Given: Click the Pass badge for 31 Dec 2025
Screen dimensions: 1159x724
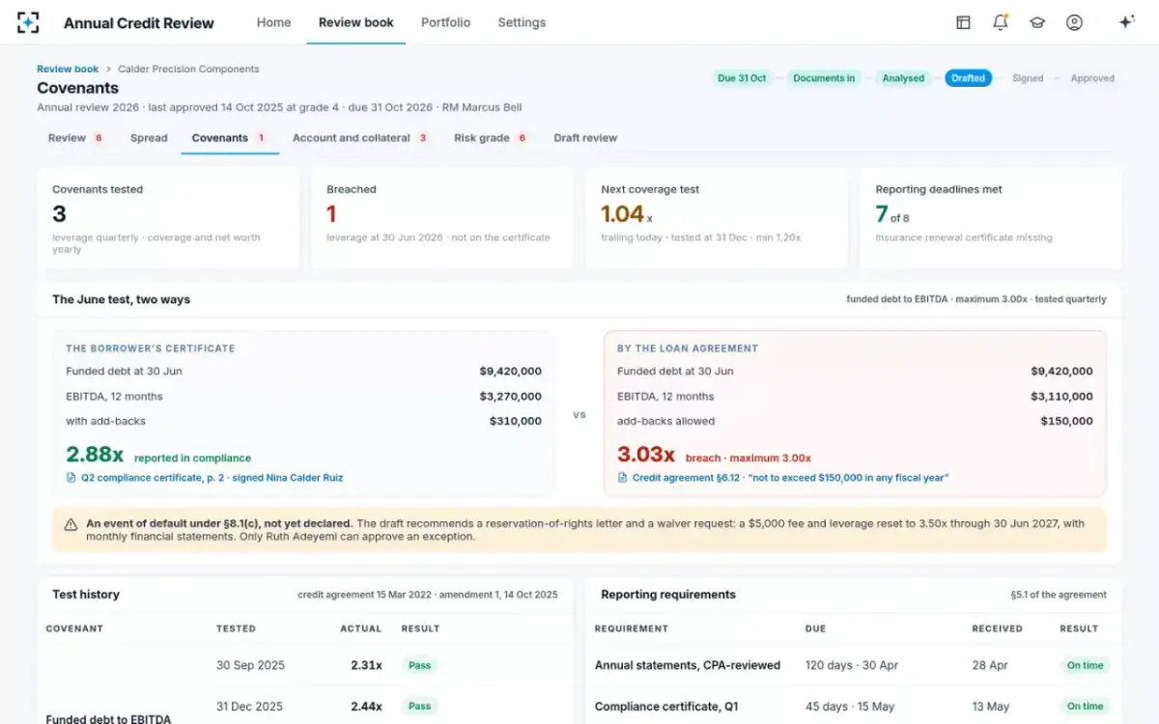Looking at the screenshot, I should pyautogui.click(x=419, y=707).
